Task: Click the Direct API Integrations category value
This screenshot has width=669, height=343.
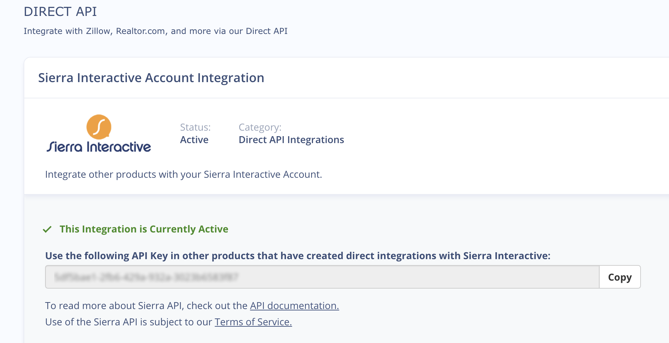Action: 291,140
